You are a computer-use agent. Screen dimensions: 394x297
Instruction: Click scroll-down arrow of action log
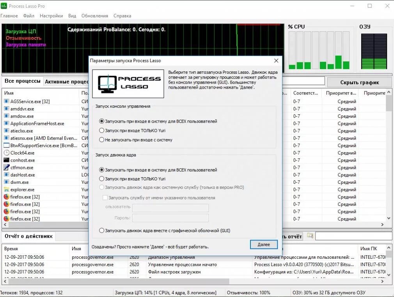tap(389, 275)
